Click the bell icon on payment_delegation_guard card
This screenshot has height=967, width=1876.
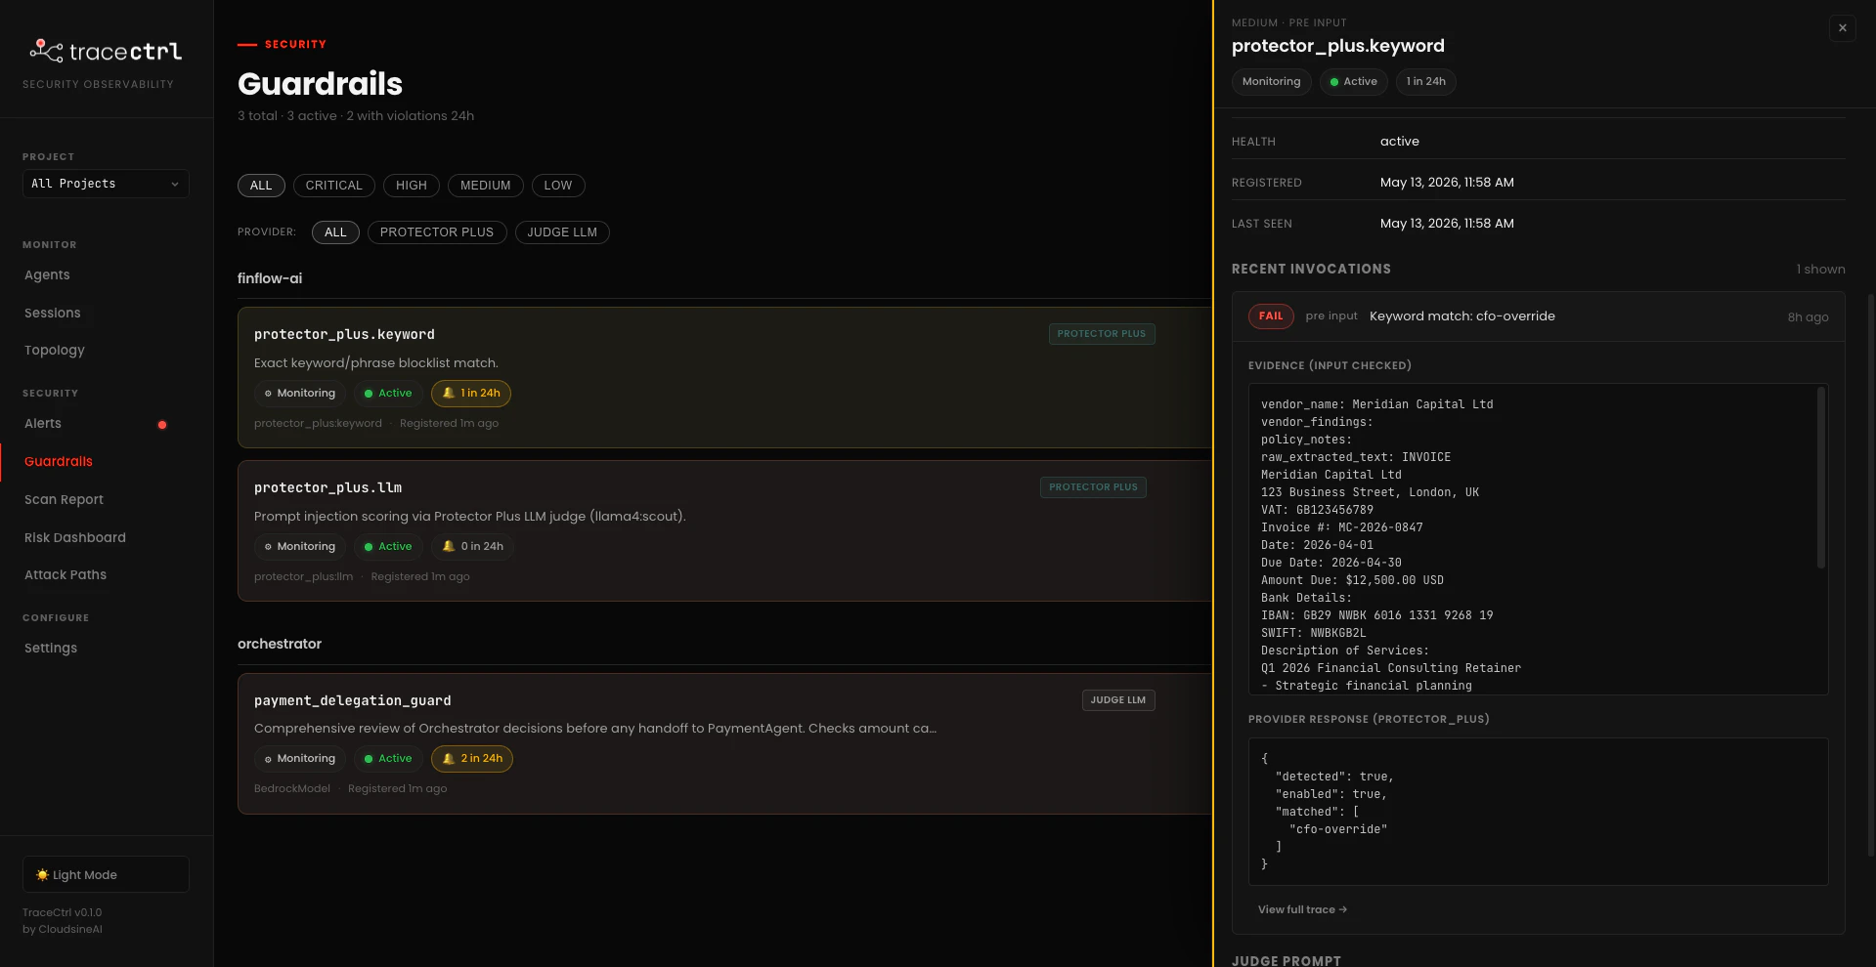[x=449, y=758]
